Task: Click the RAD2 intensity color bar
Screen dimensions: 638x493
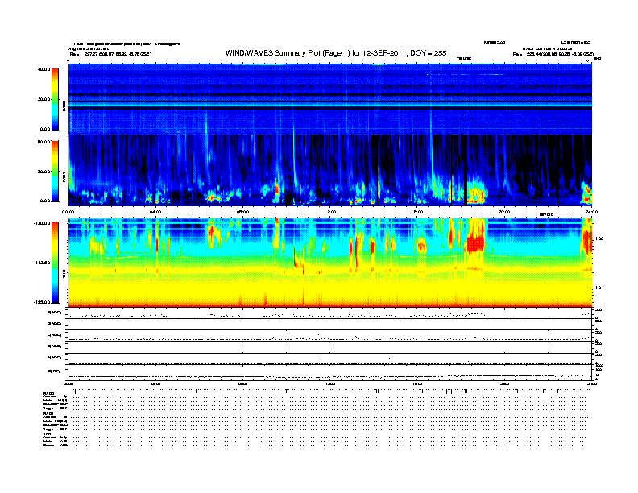Action: (x=55, y=99)
